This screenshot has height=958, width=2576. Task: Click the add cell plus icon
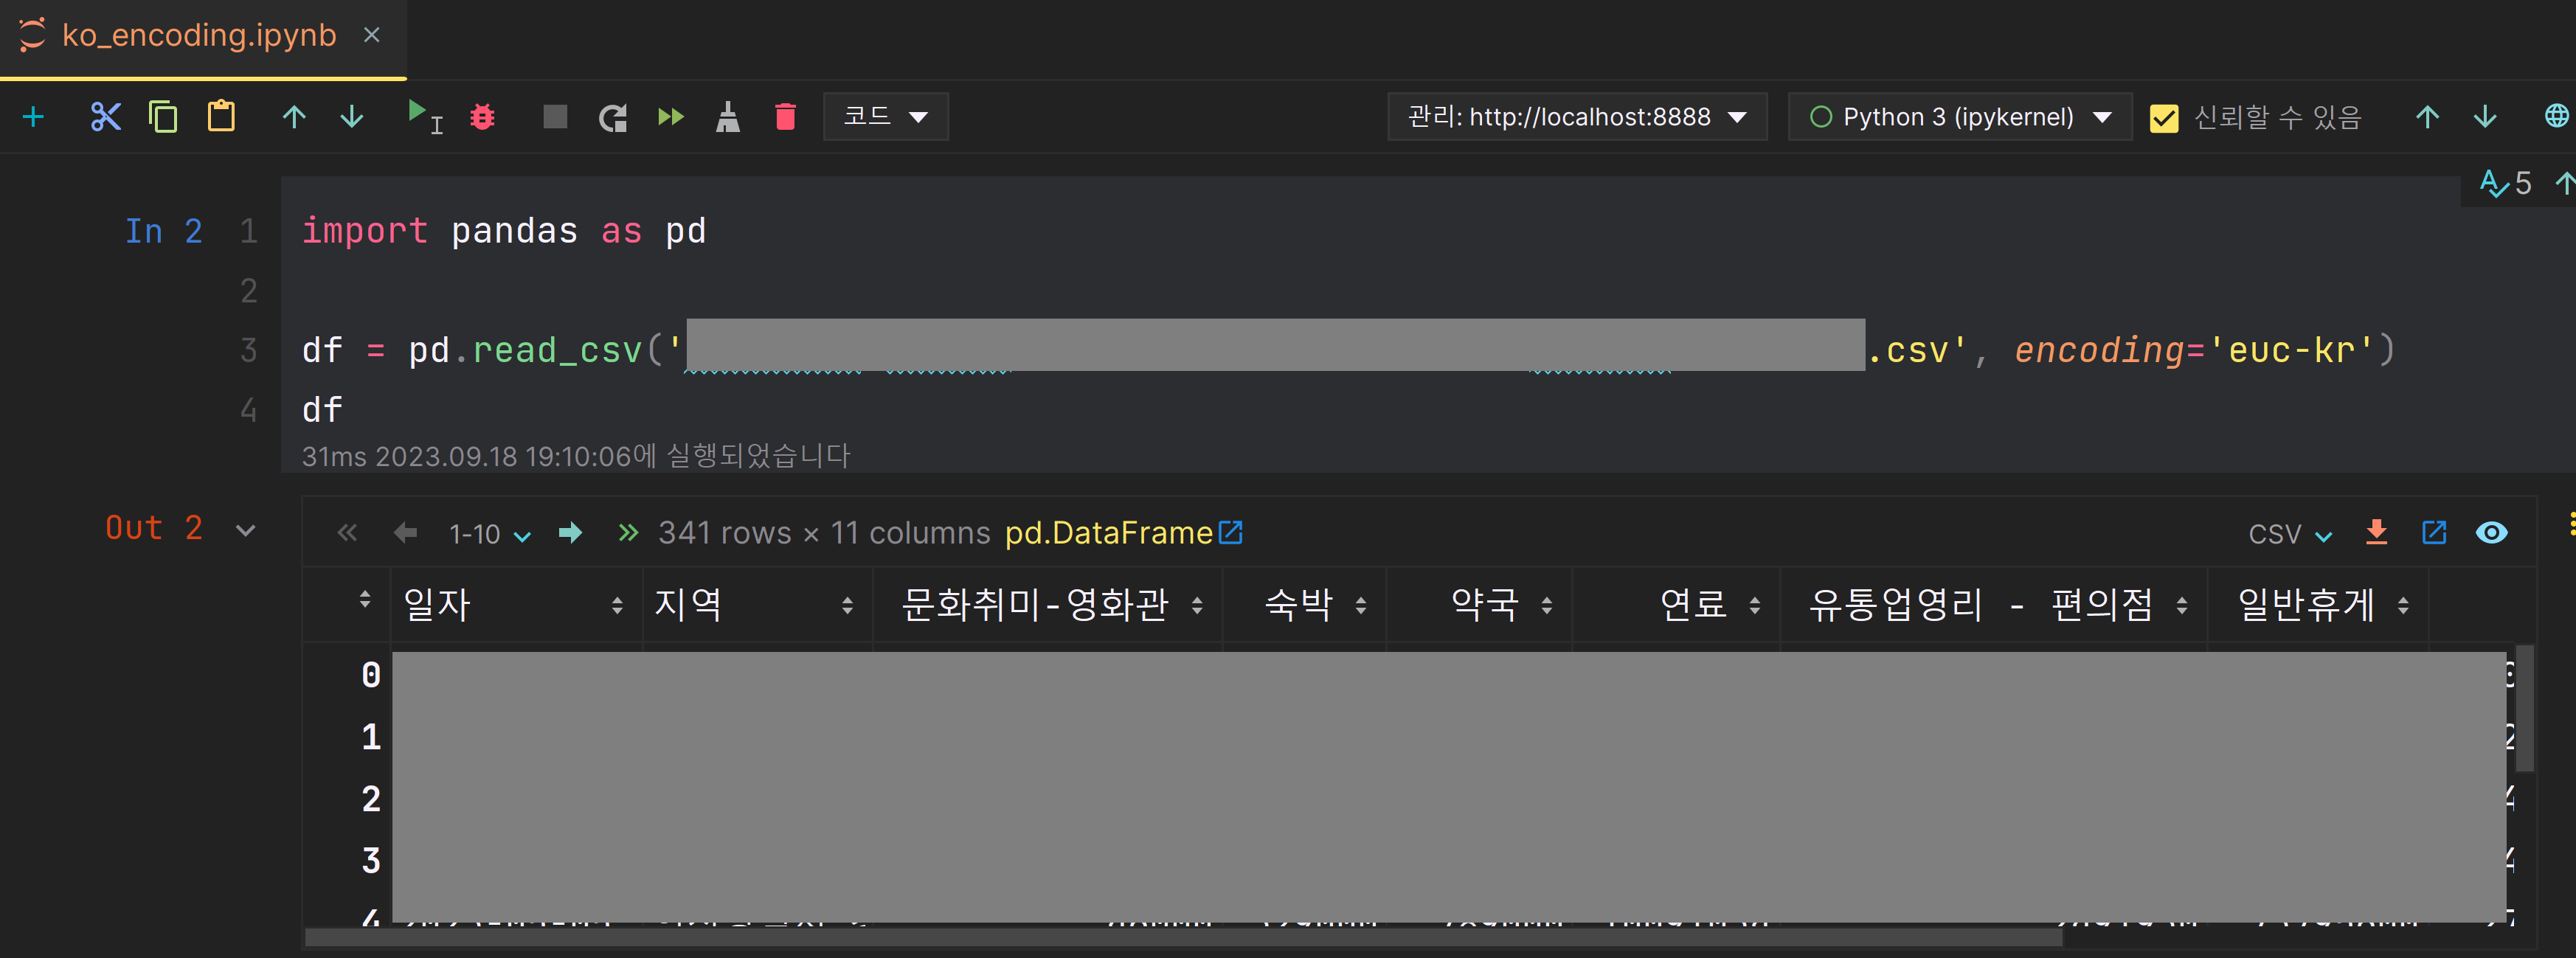(x=33, y=117)
